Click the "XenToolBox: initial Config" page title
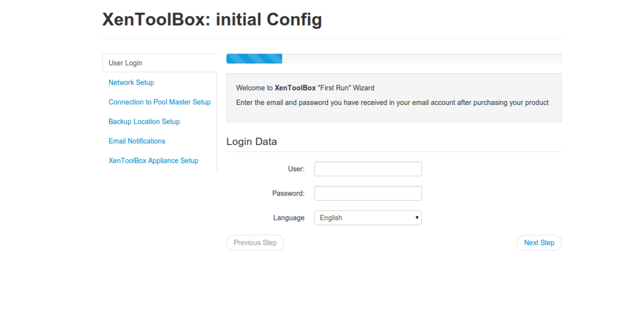The image size is (644, 333). click(212, 19)
